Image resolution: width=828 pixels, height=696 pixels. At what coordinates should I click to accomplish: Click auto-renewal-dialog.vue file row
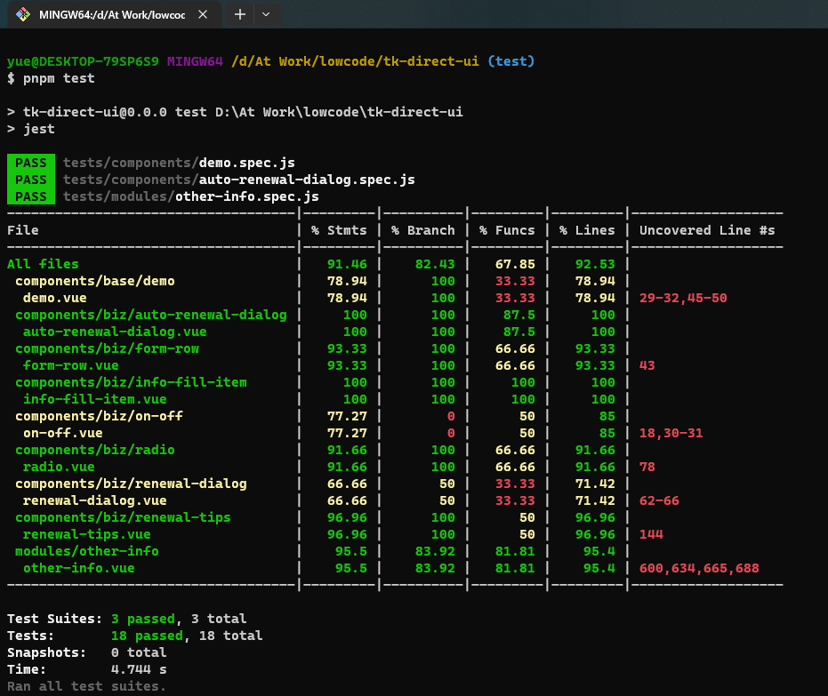[115, 332]
